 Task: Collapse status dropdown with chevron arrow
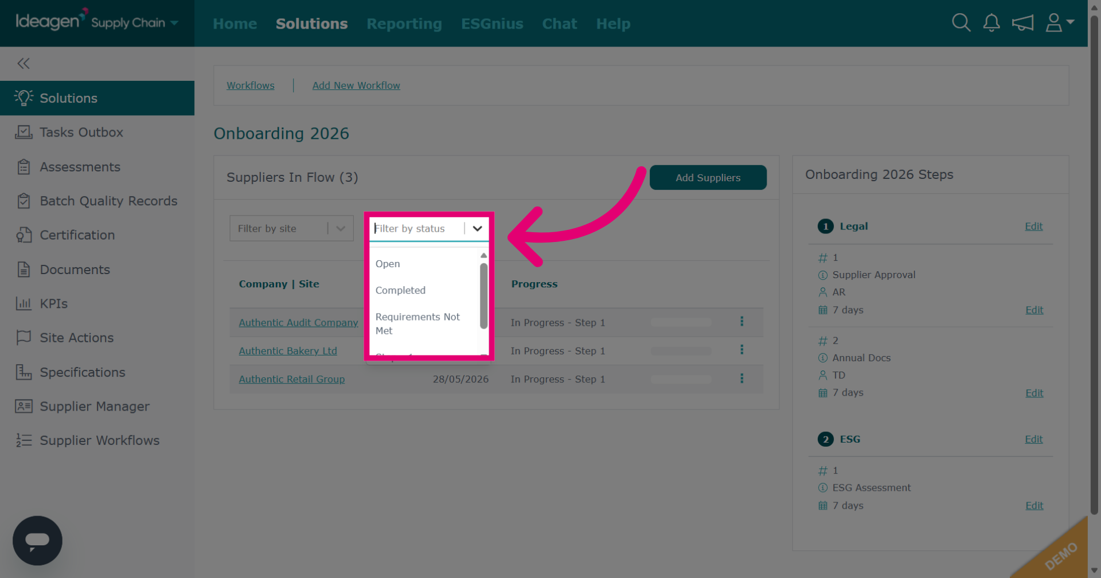pos(477,228)
